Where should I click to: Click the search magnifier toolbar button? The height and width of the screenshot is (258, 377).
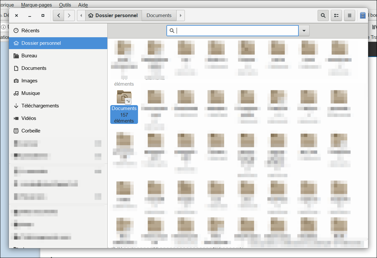323,15
